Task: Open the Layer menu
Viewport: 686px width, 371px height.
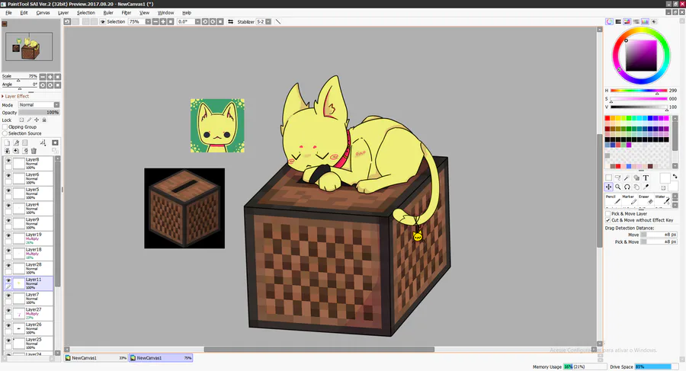Action: click(63, 13)
